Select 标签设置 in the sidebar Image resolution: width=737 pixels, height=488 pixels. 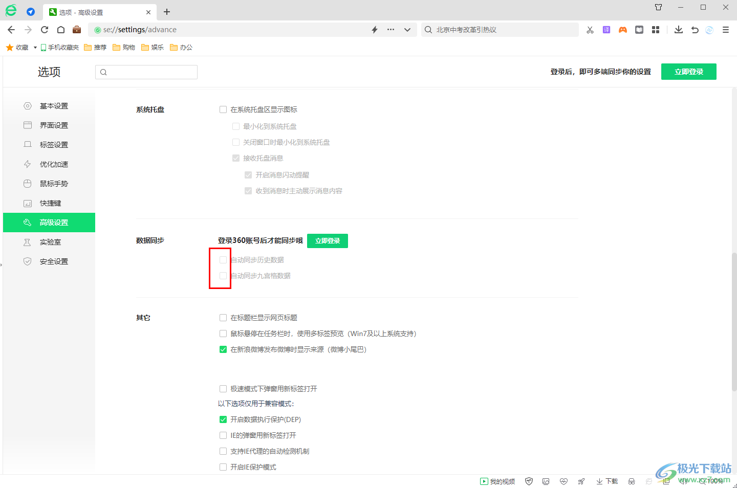tap(49, 145)
